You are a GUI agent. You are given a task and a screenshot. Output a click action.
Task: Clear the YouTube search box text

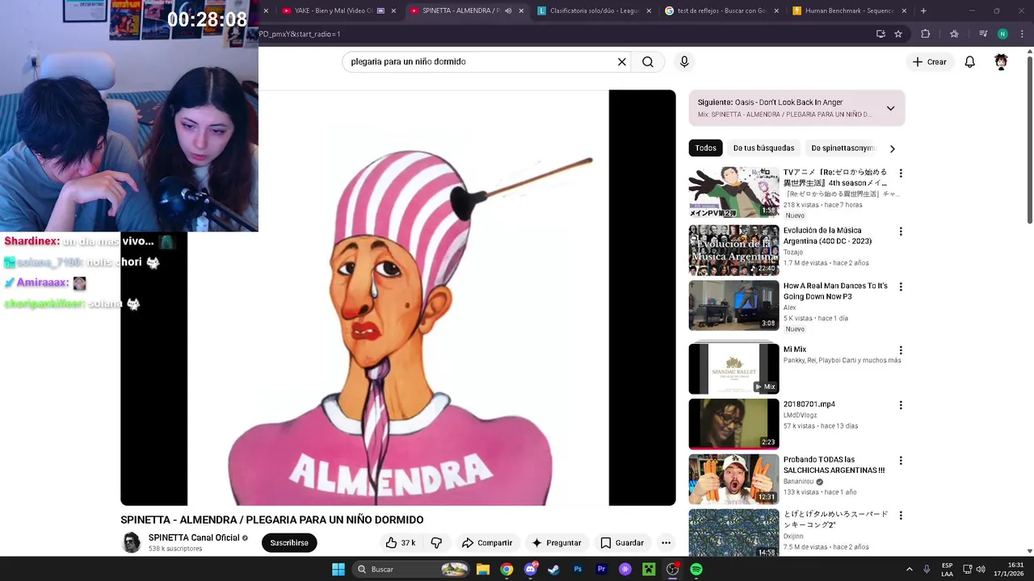(x=622, y=61)
